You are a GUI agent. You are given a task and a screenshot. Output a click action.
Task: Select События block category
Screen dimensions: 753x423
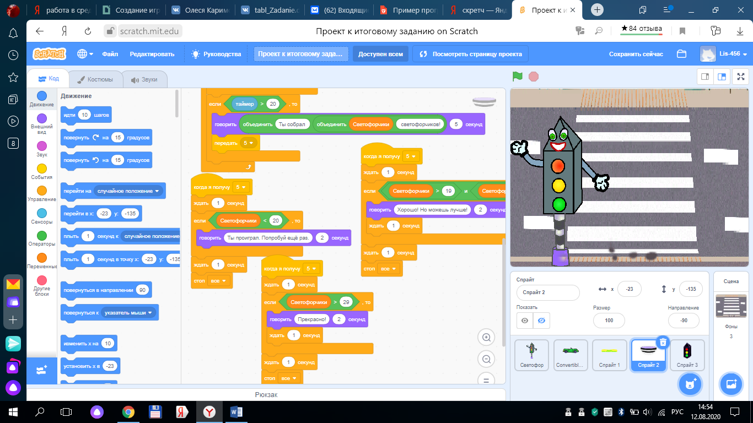(x=42, y=172)
